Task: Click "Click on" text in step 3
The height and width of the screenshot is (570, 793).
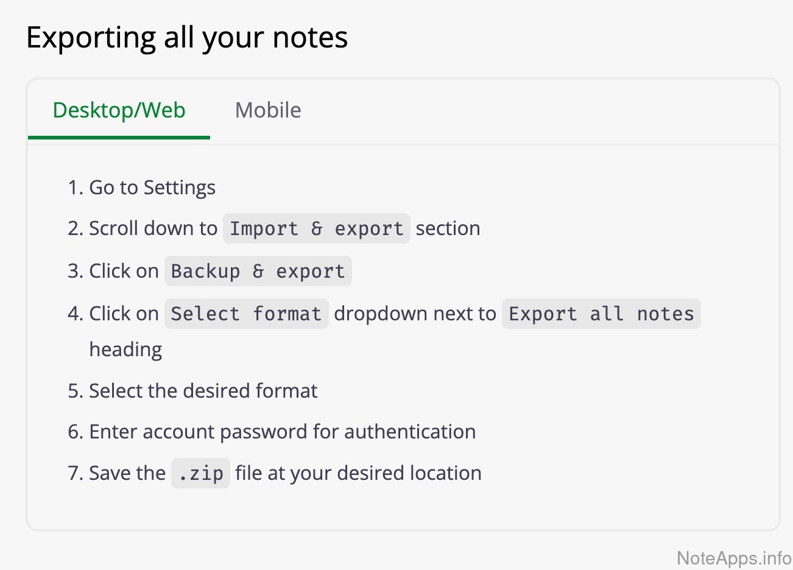Action: tap(124, 271)
